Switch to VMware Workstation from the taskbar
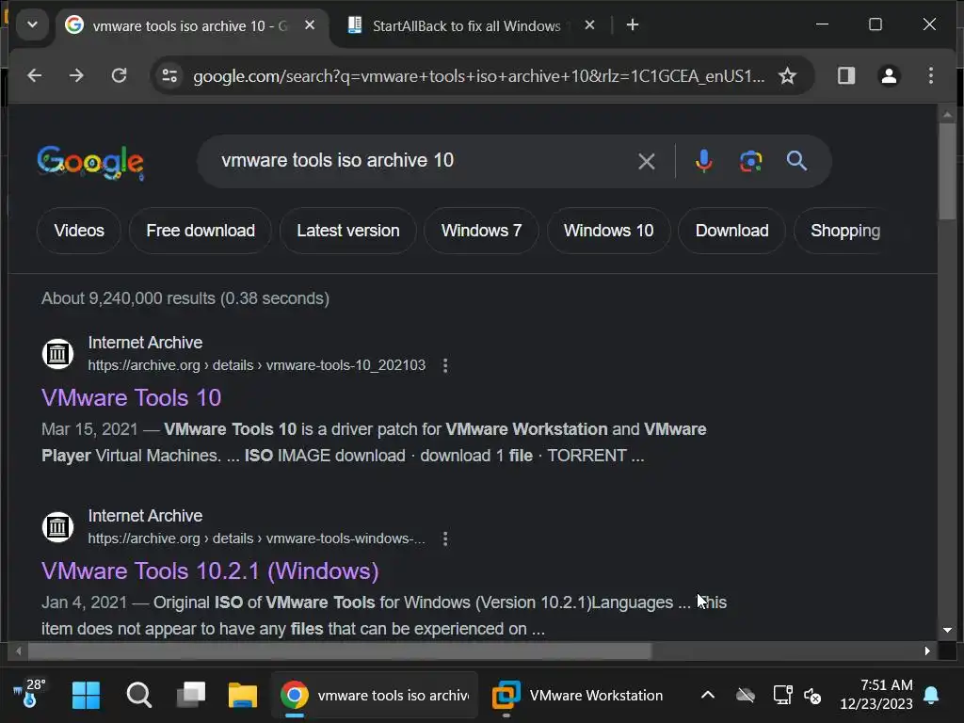This screenshot has width=964, height=723. point(578,696)
